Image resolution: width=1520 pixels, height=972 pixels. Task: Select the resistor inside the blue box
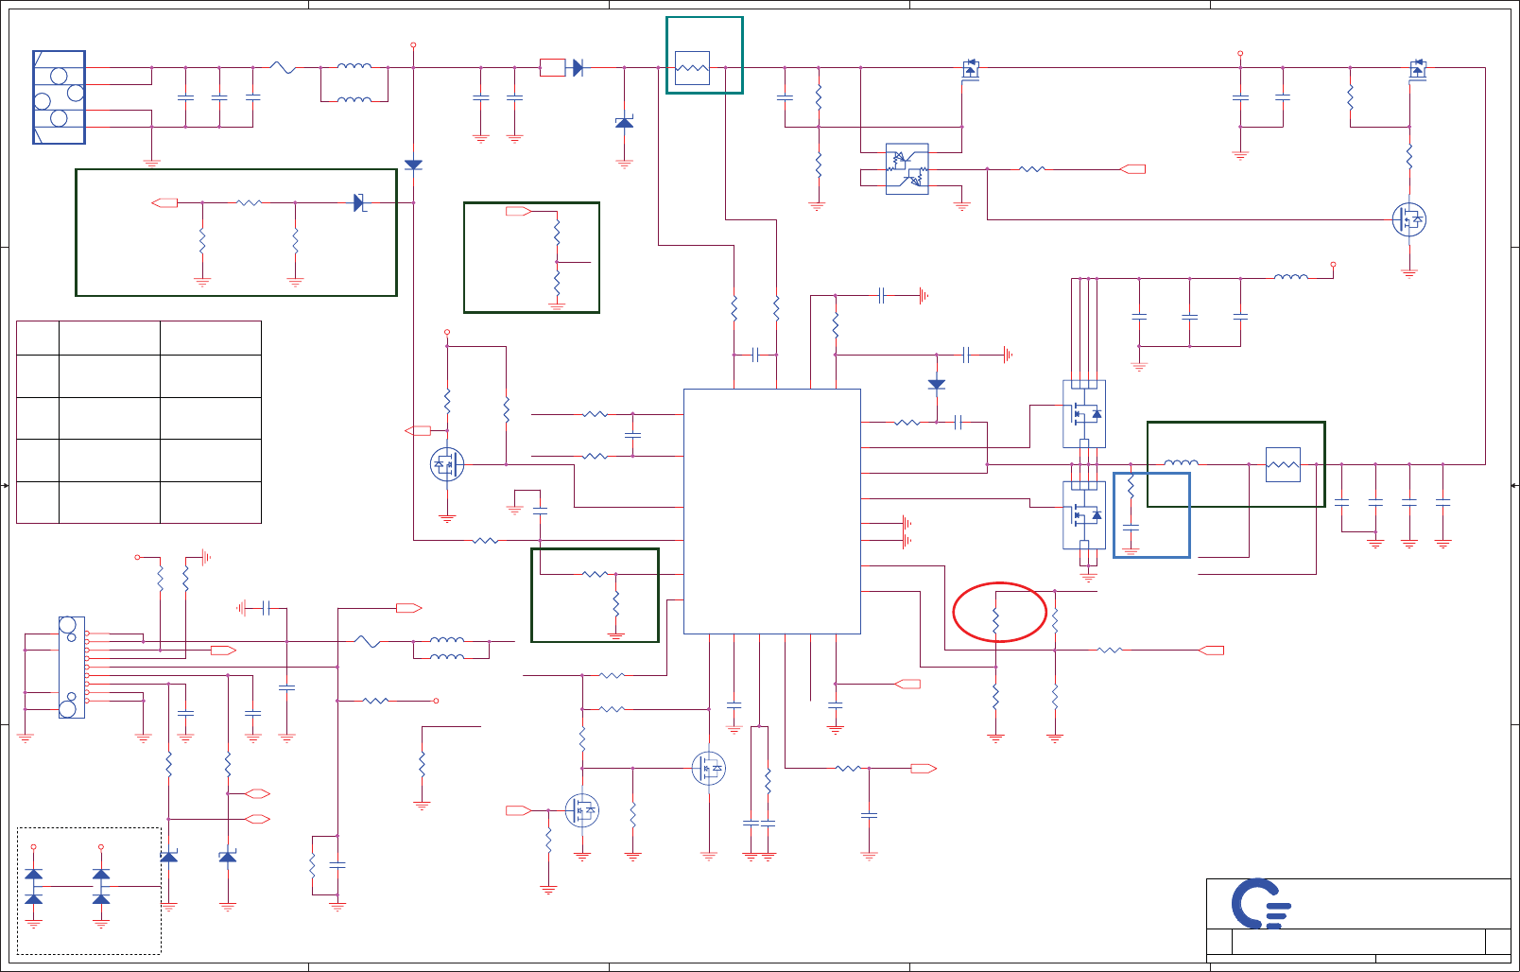point(1131,486)
